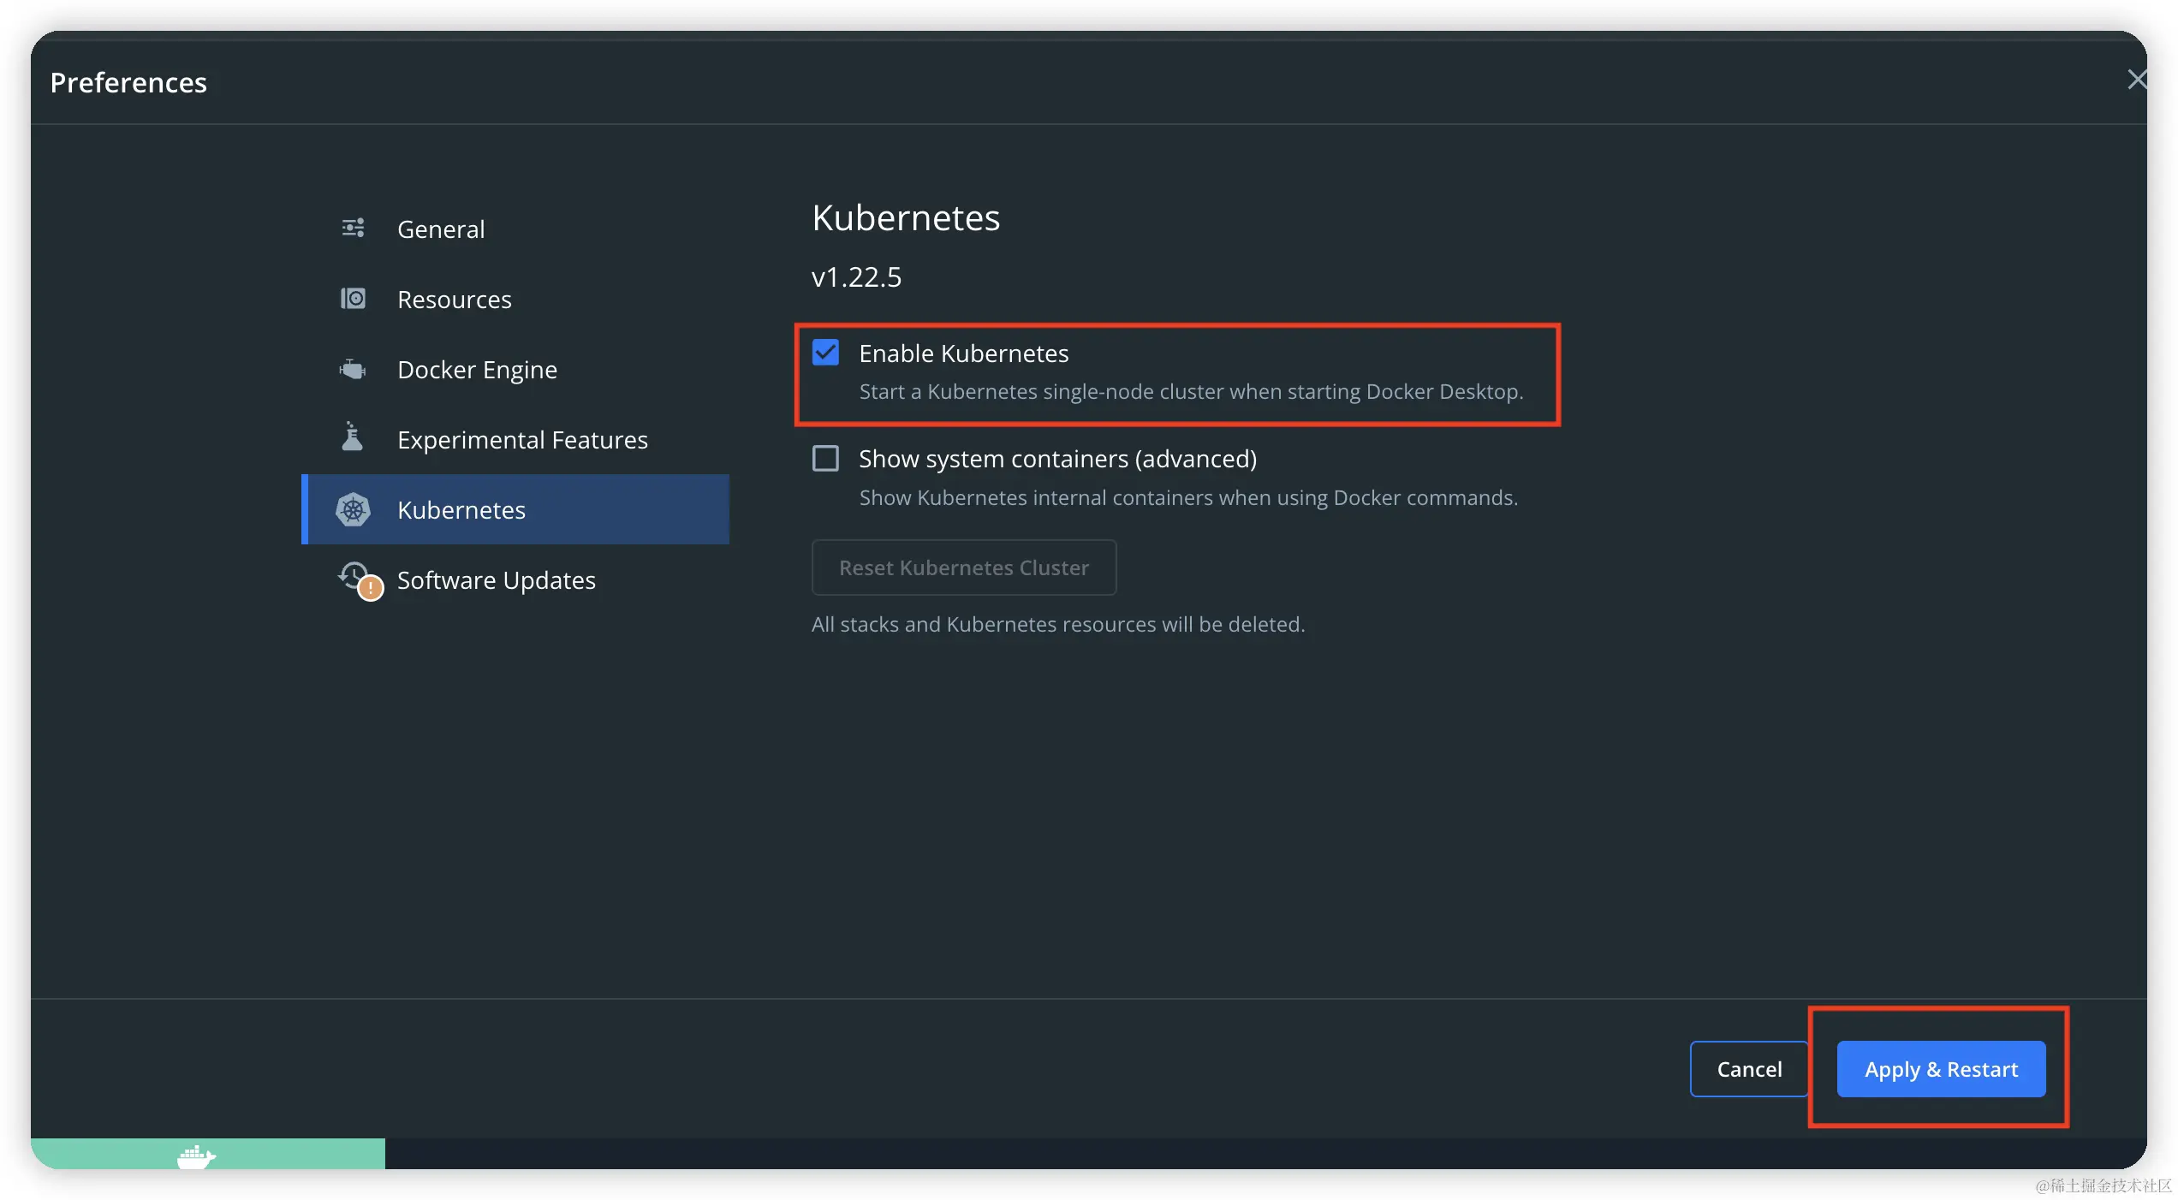The image size is (2178, 1200).
Task: Switch to the Resources section
Action: pyautogui.click(x=454, y=300)
